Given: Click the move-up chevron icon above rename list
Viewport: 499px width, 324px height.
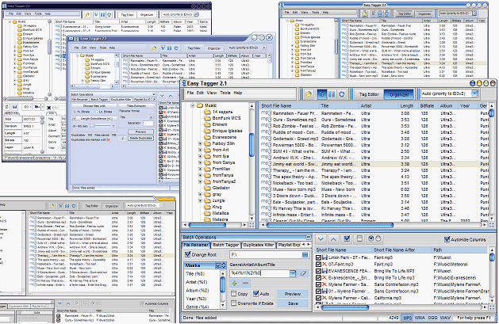Looking at the screenshot, I should [333, 239].
